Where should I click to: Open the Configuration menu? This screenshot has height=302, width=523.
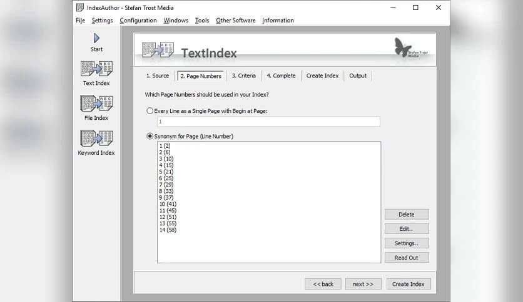[x=138, y=21]
